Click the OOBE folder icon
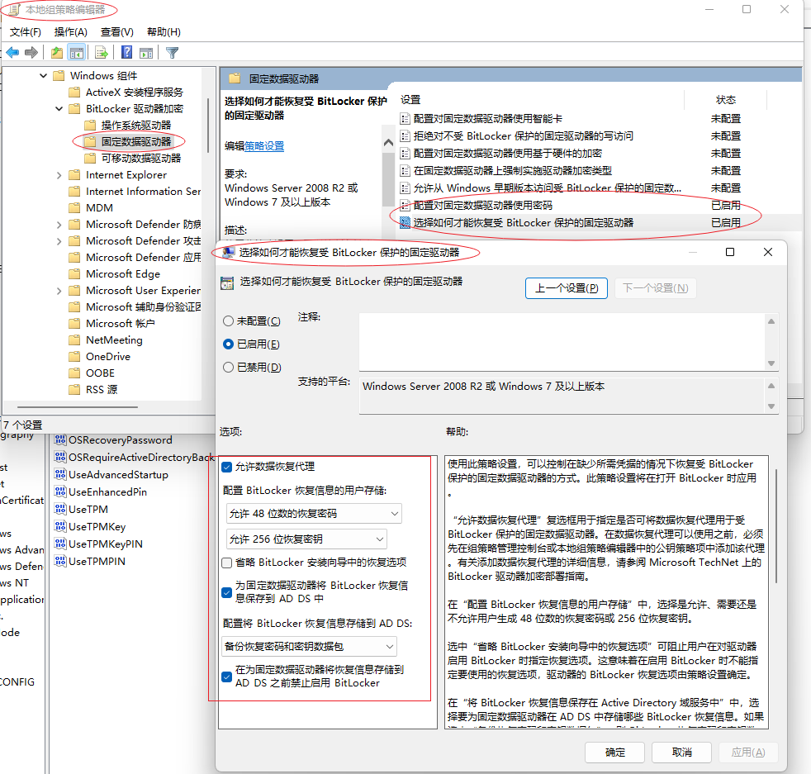Screen dimensions: 811x774 pos(75,373)
